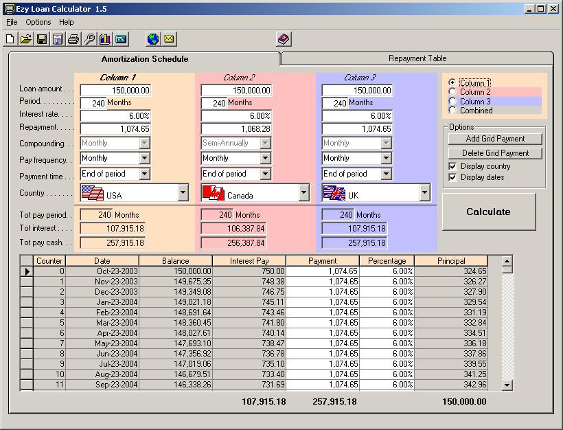
Task: Open the Canada country dropdown arrow
Action: coord(303,193)
